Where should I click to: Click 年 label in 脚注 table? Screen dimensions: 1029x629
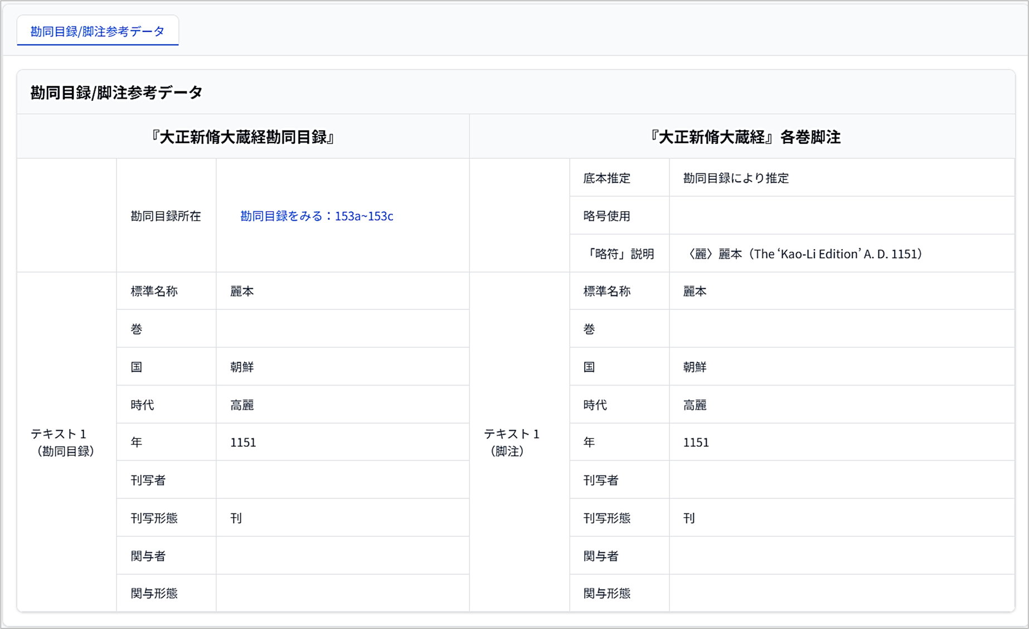coord(589,442)
